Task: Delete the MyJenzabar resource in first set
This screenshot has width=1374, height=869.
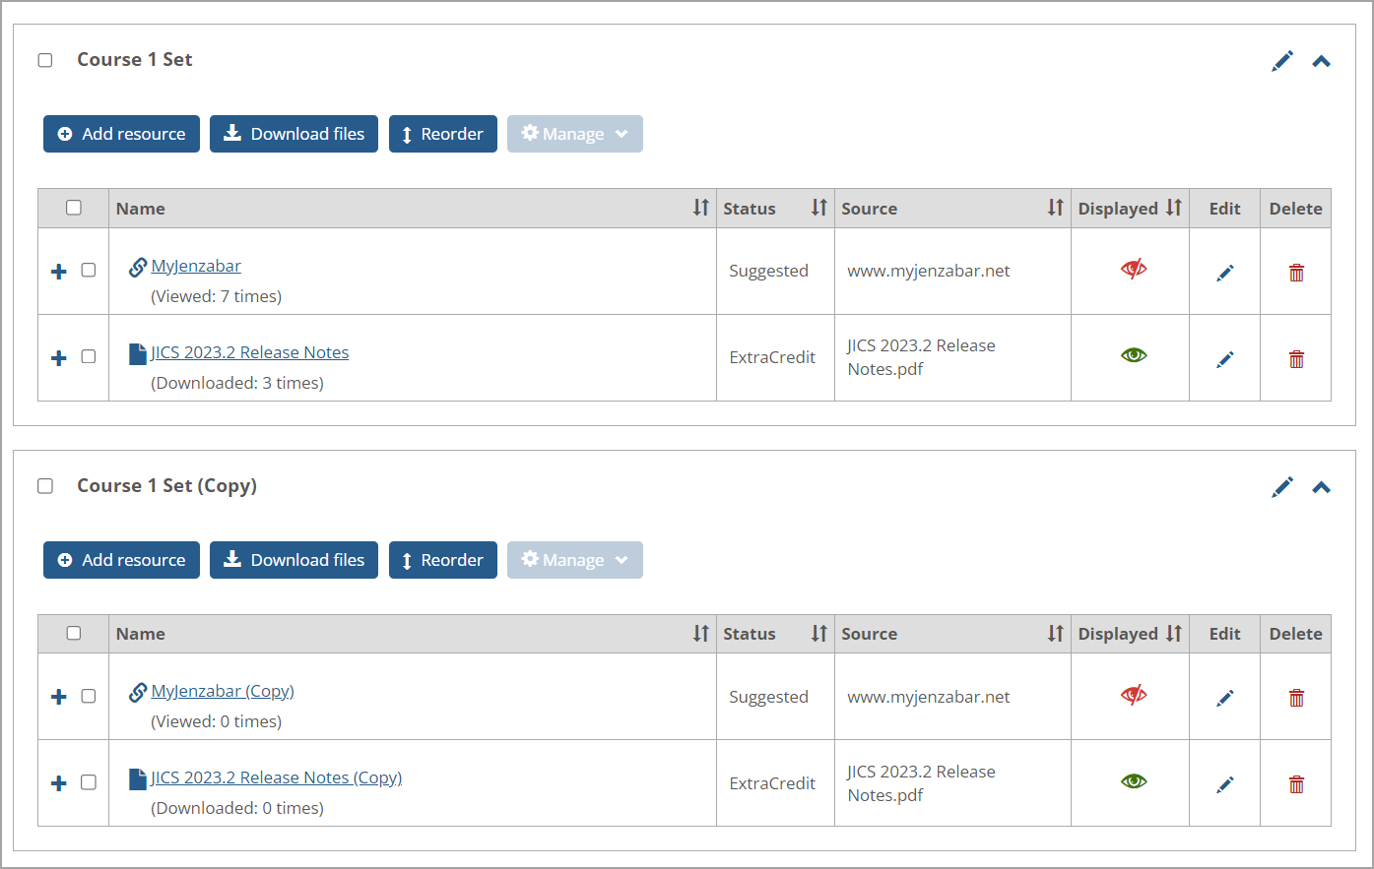Action: coord(1296,273)
